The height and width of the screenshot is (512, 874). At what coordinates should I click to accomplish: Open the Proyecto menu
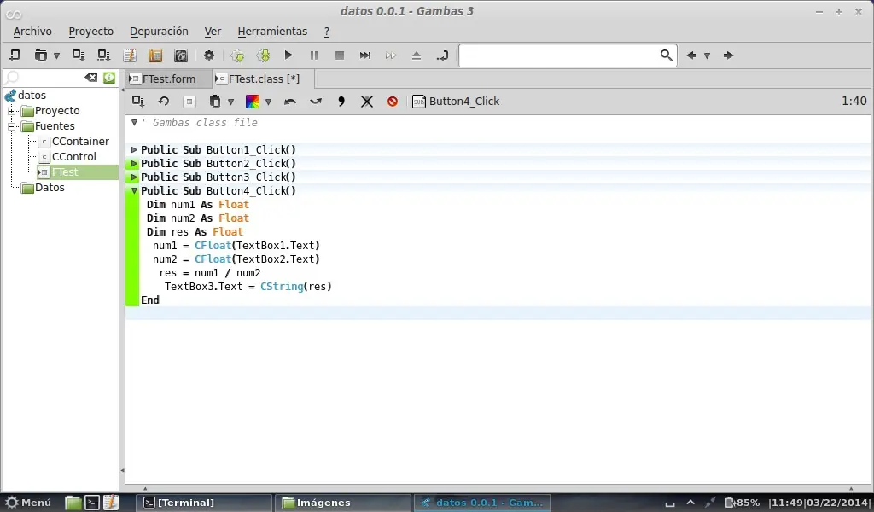90,32
